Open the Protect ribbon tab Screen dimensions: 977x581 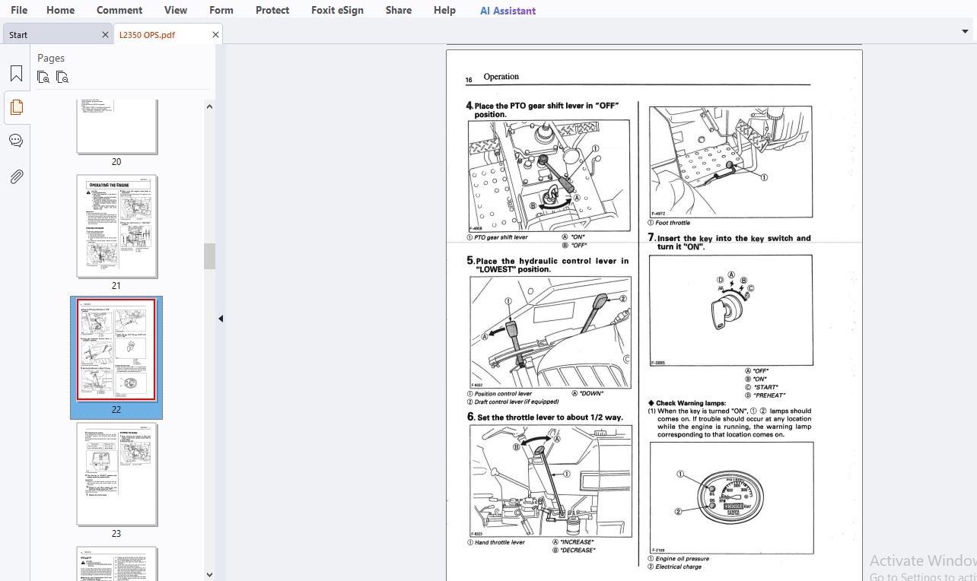pyautogui.click(x=272, y=10)
